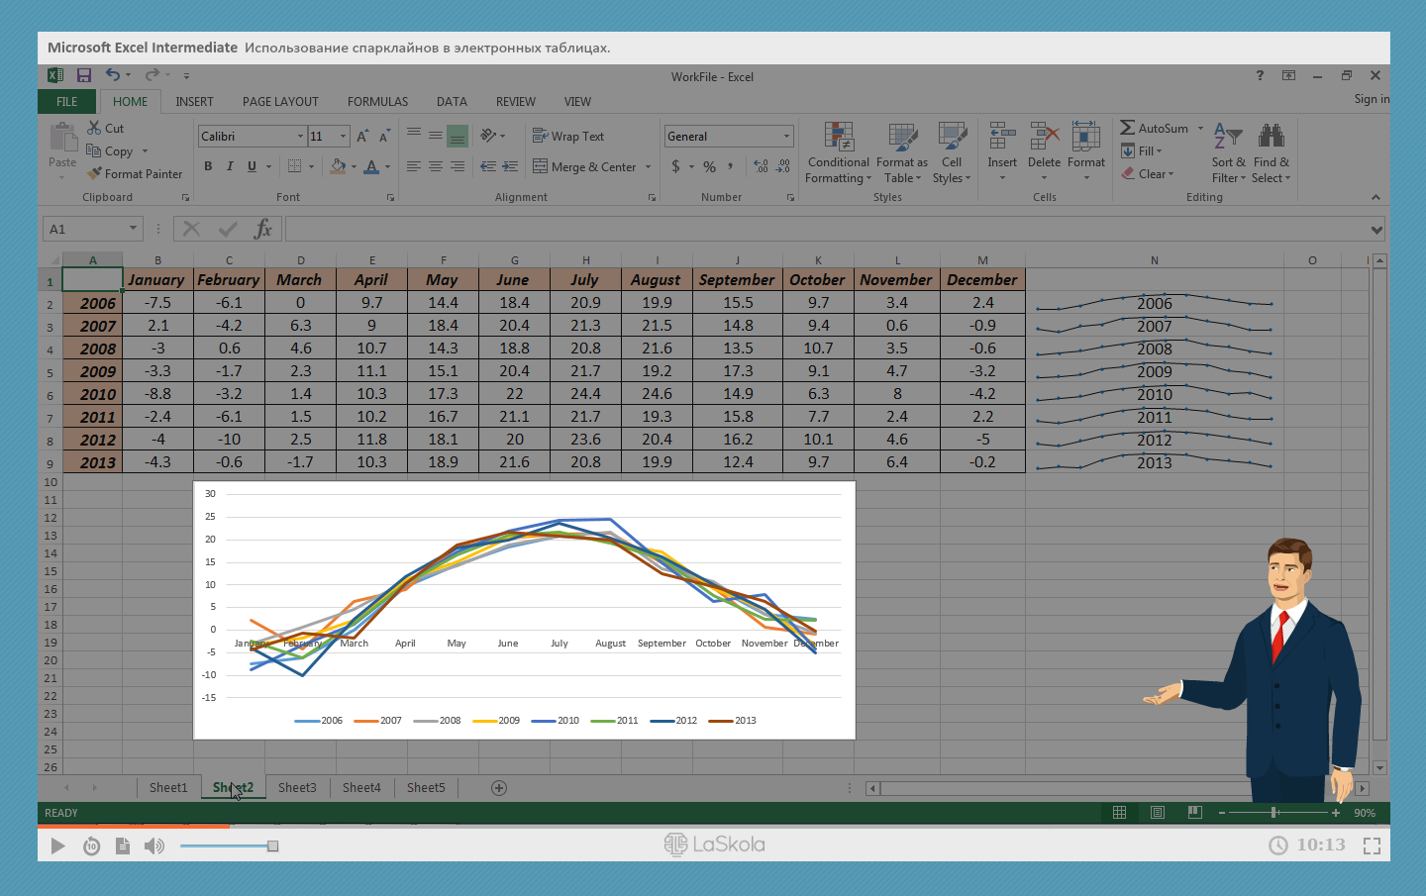Click the Insert Function fx icon
Image resolution: width=1426 pixels, height=896 pixels.
click(262, 229)
